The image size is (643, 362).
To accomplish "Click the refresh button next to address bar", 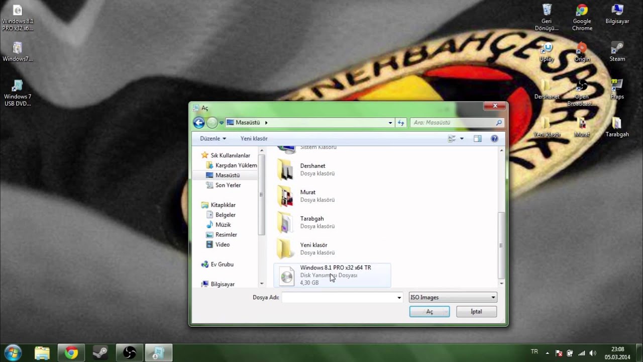I will click(x=400, y=122).
